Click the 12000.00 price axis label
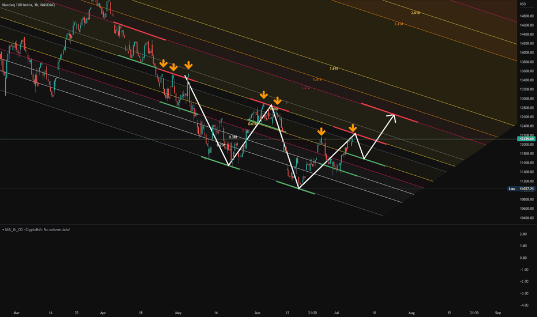 coord(527,145)
